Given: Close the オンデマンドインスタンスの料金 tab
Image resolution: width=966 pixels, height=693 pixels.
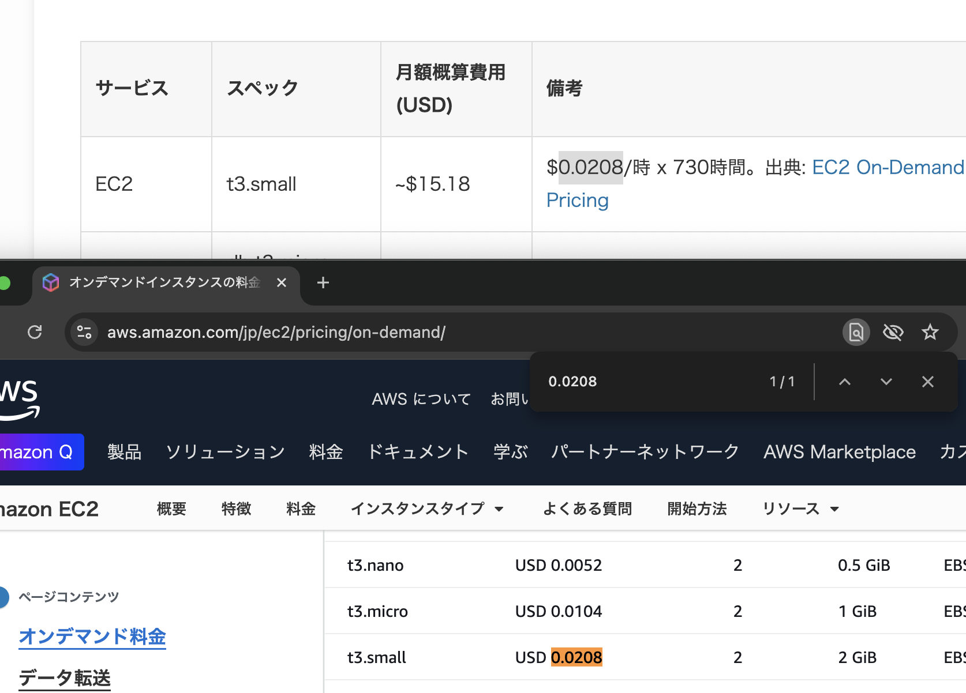Looking at the screenshot, I should tap(282, 283).
